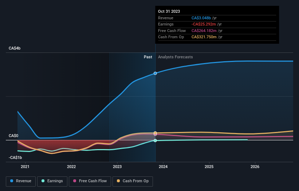Click the orange Cash From Op legend dot
299x191 pixels.
pyautogui.click(x=118, y=181)
